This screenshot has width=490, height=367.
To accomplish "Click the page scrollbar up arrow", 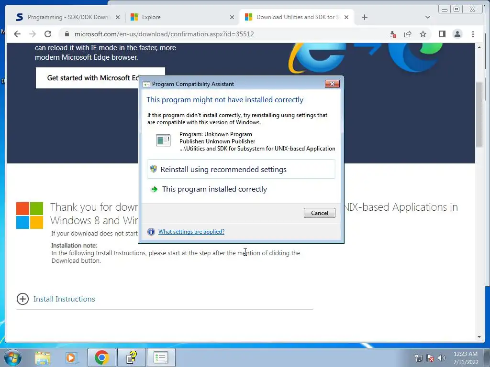I will pos(479,47).
